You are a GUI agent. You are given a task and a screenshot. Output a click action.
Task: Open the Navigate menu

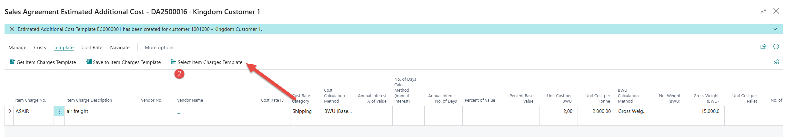point(120,48)
